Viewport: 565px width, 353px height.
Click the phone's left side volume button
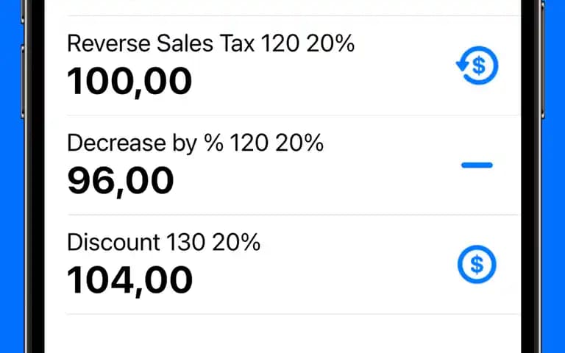click(x=23, y=81)
